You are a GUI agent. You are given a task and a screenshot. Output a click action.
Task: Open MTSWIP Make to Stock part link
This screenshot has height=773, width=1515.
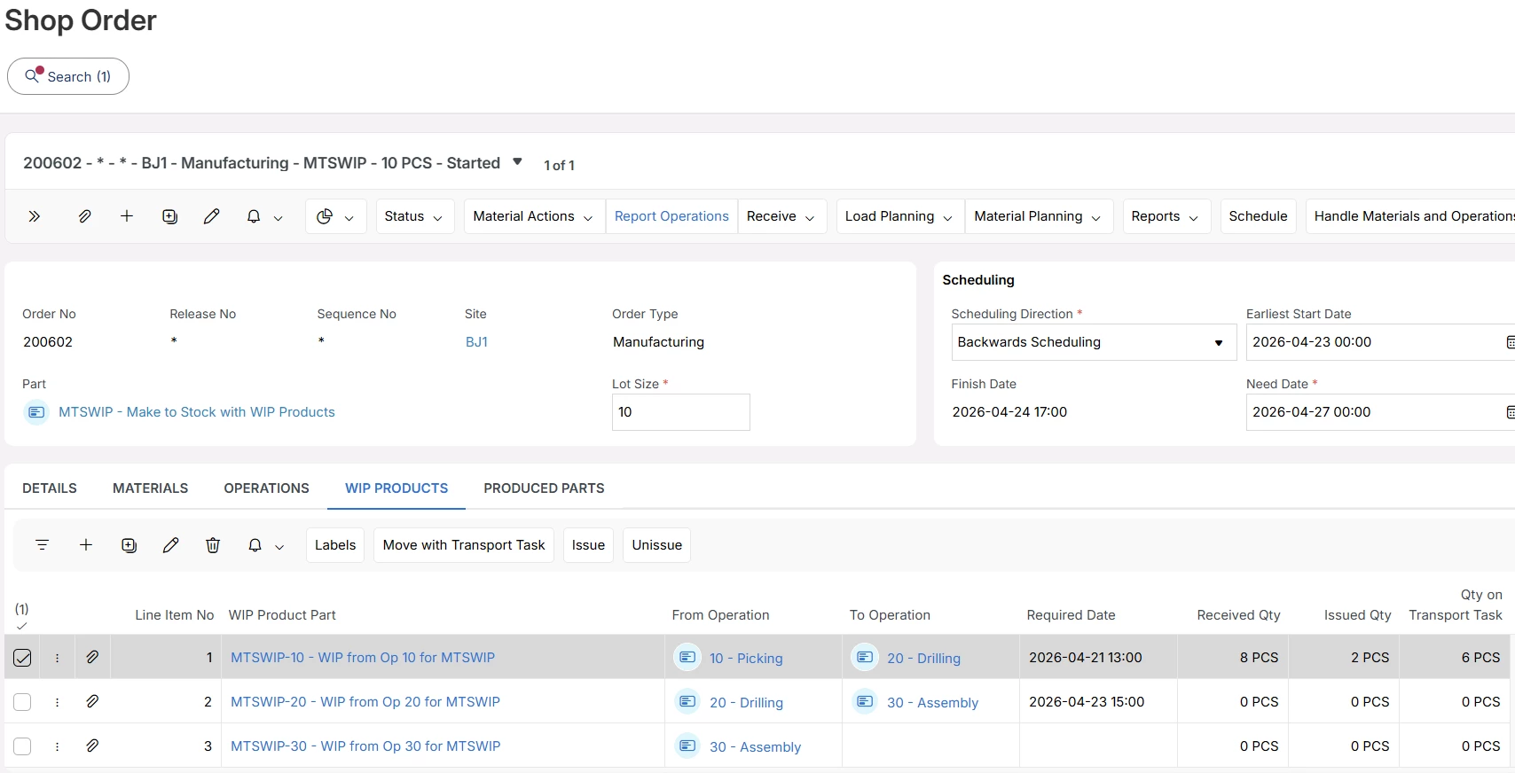pyautogui.click(x=197, y=412)
